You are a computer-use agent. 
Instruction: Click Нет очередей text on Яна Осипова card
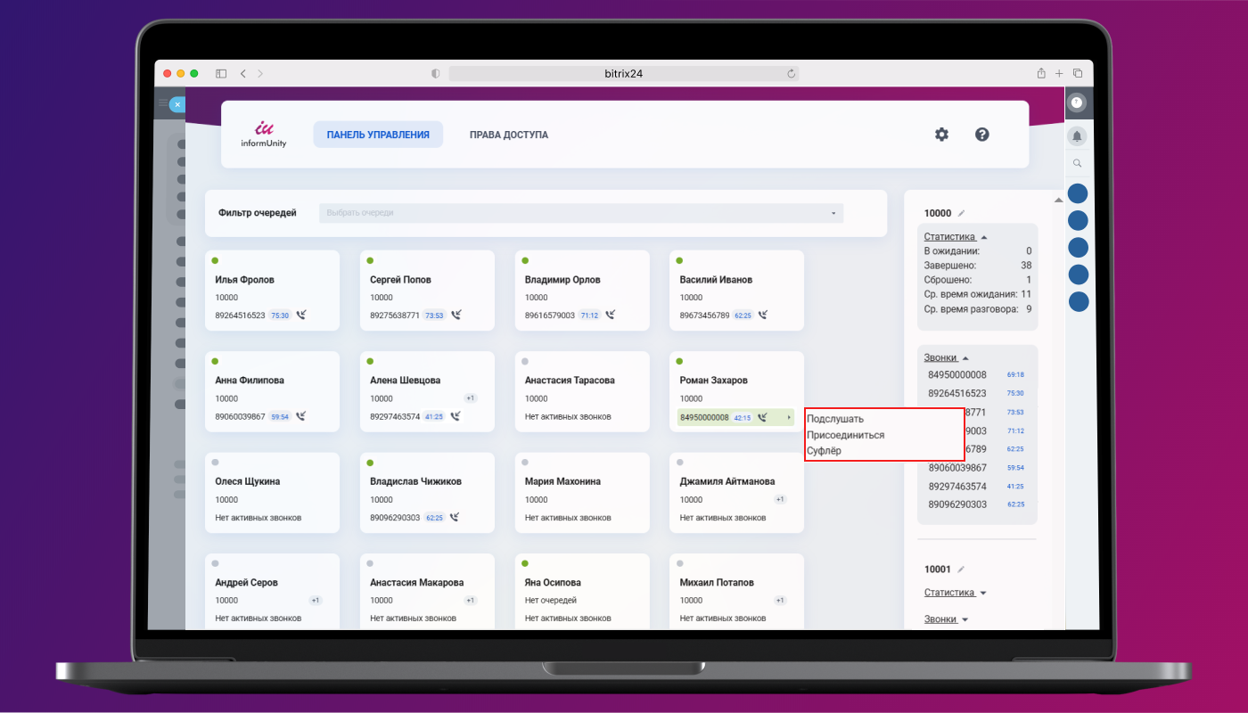tap(551, 600)
